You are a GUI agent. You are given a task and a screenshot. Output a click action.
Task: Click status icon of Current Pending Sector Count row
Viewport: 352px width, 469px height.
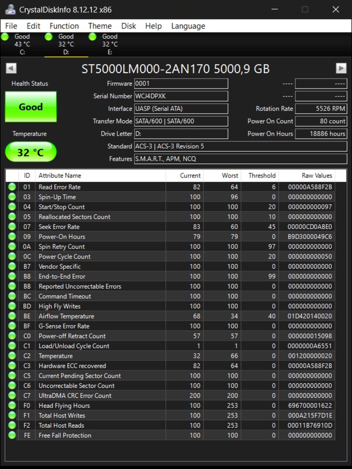(x=12, y=375)
